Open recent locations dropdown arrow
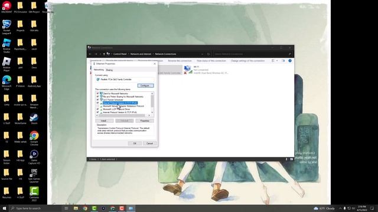Screen dimensions: 378x212 point(100,54)
